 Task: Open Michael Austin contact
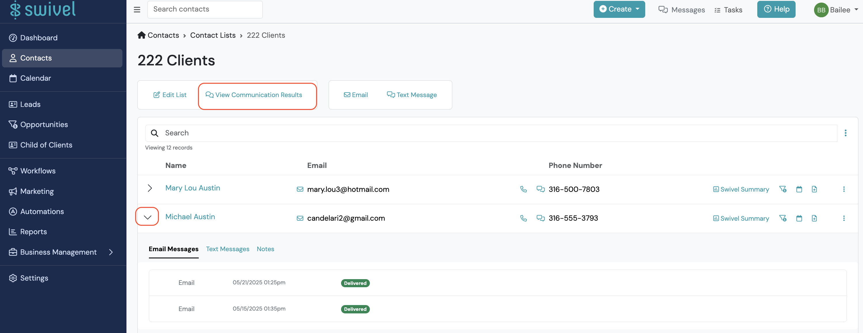coord(190,217)
